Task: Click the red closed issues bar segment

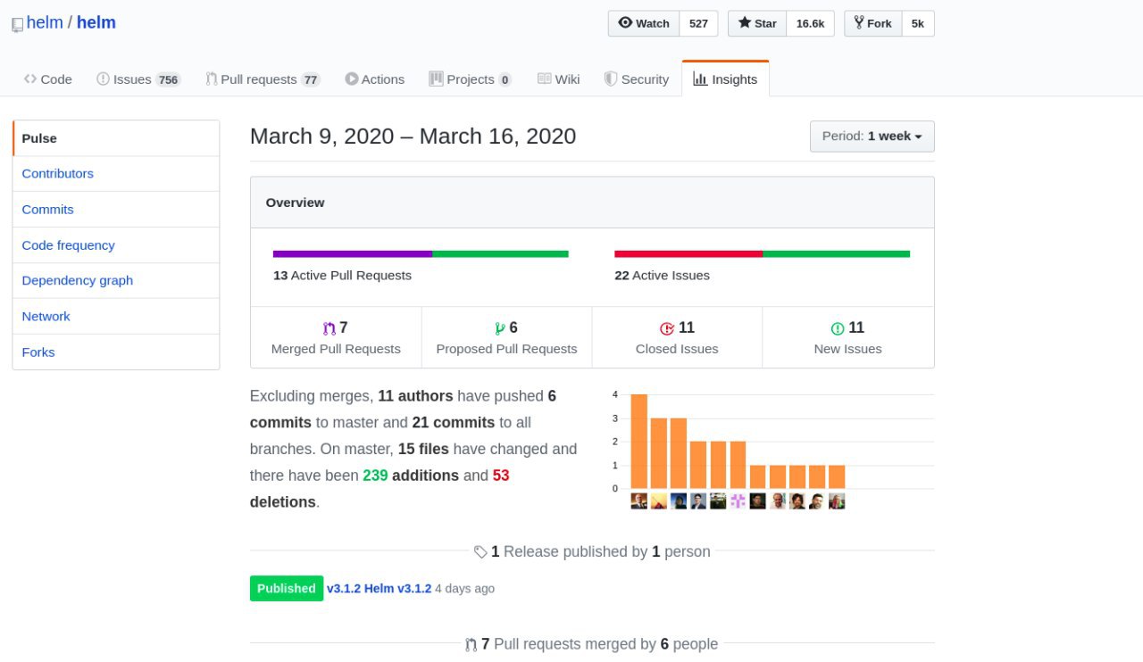Action: [x=688, y=254]
